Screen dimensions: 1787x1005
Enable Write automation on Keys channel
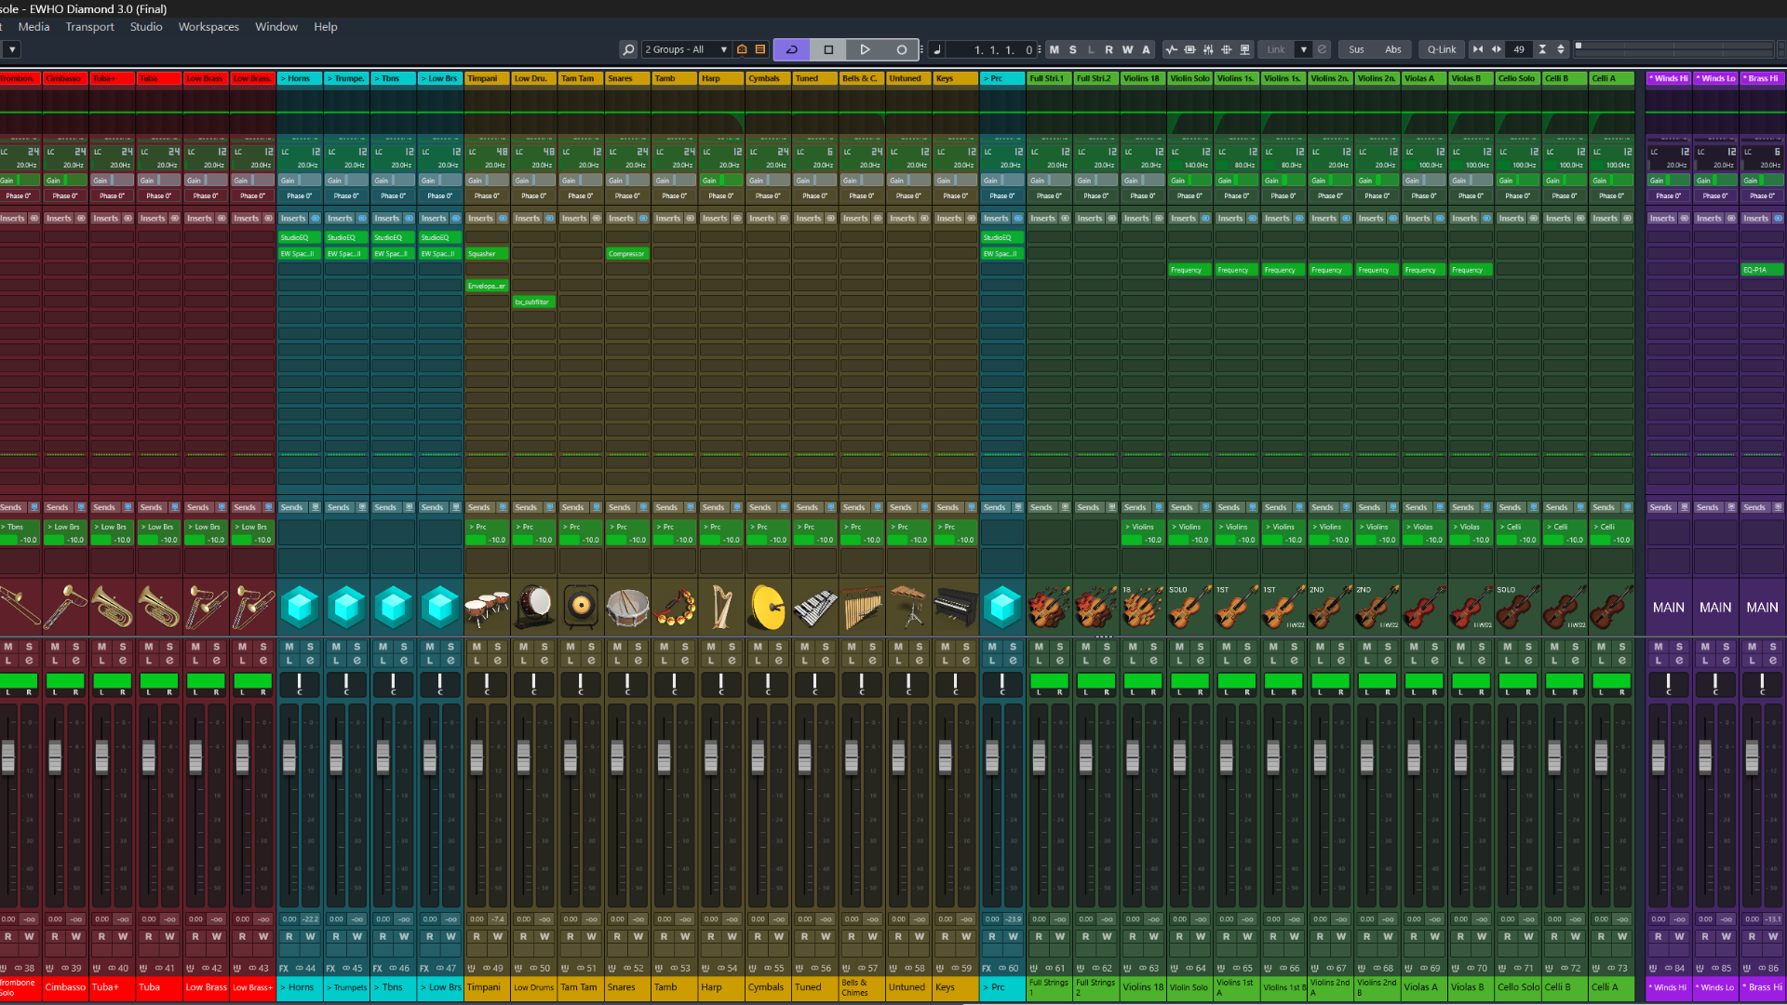tap(966, 936)
